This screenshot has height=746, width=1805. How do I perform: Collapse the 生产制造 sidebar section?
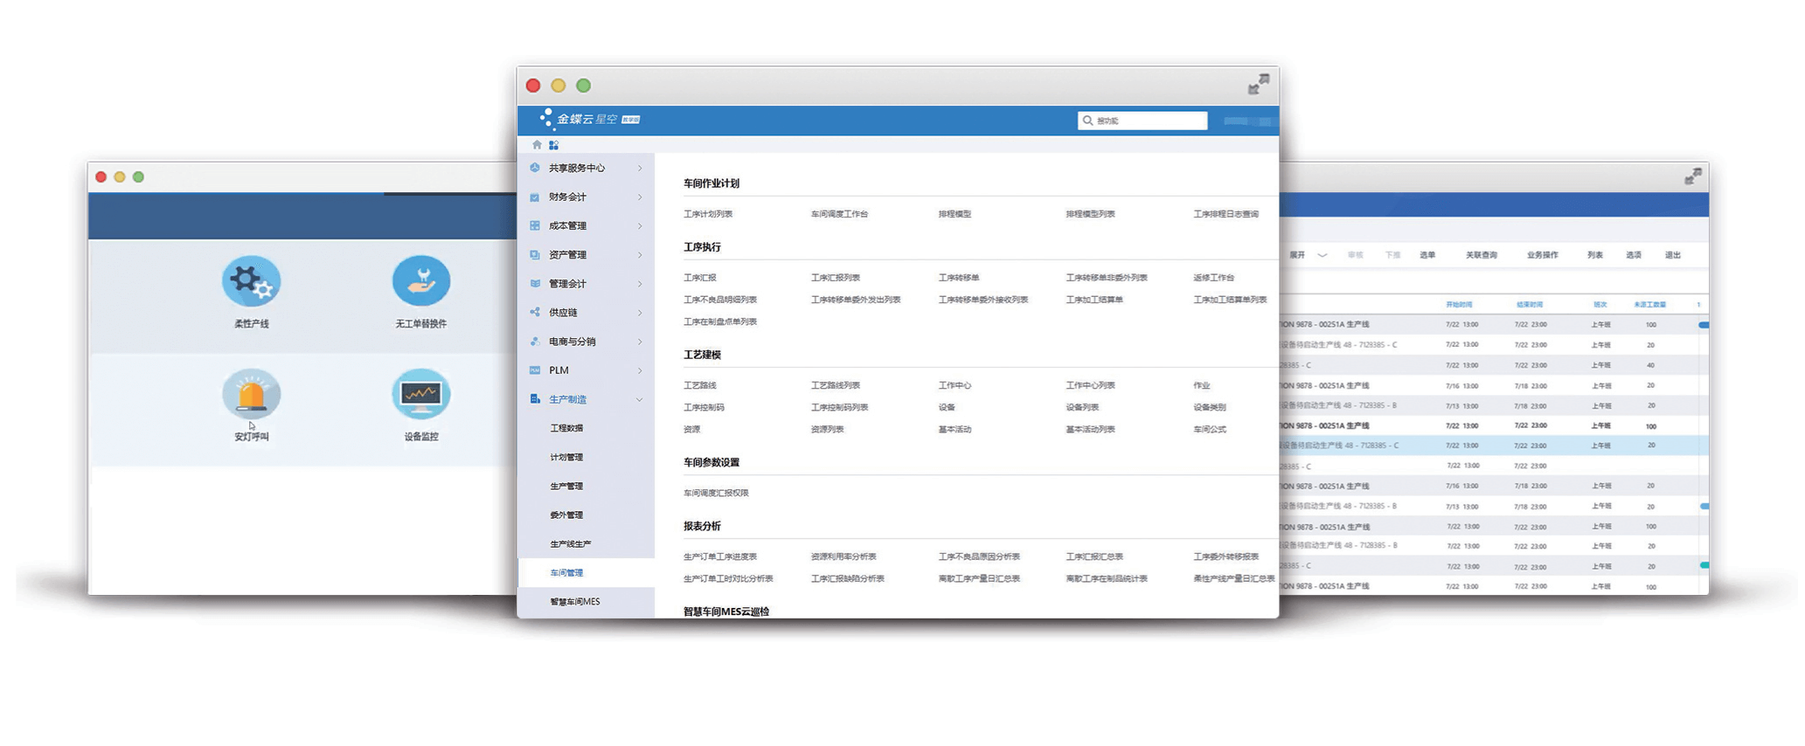pos(639,399)
